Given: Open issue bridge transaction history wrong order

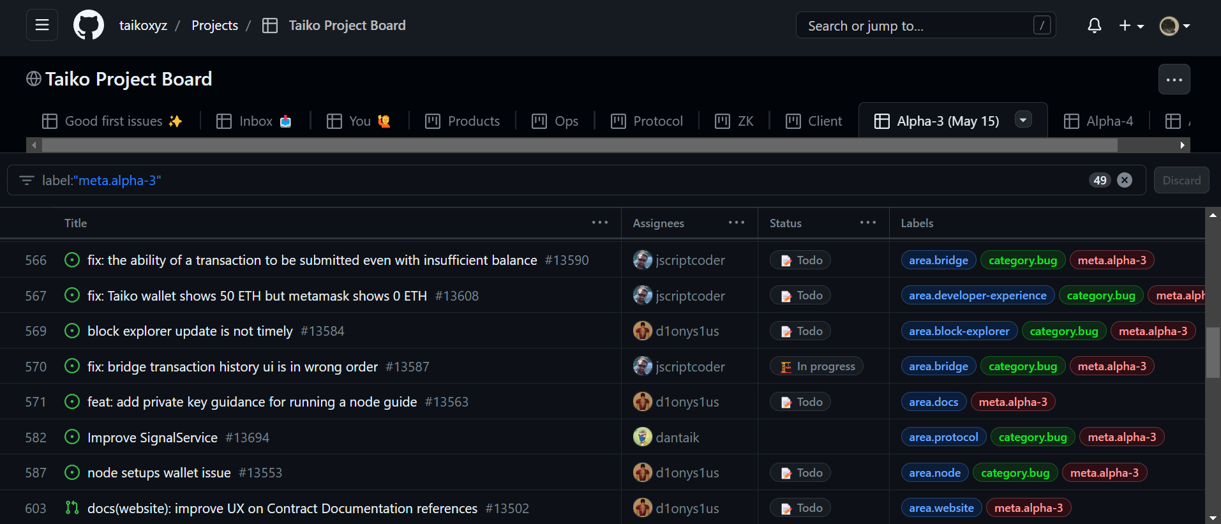Looking at the screenshot, I should [x=232, y=367].
